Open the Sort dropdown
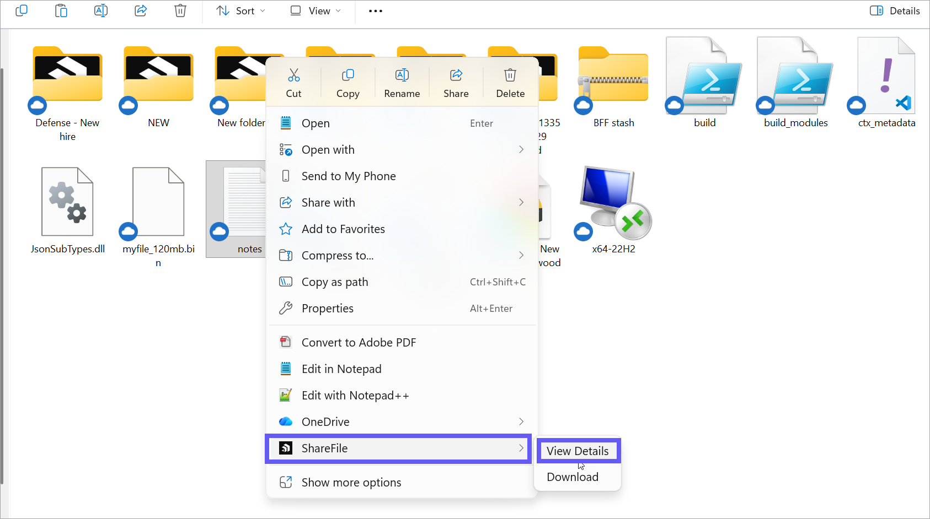This screenshot has width=930, height=519. (x=240, y=10)
